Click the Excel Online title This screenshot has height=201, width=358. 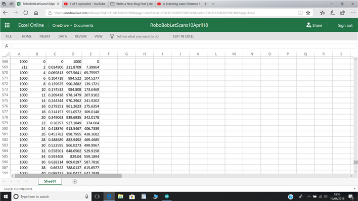31,25
